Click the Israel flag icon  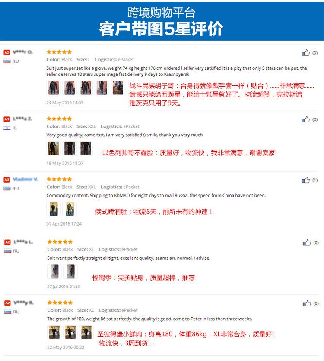coord(7,128)
